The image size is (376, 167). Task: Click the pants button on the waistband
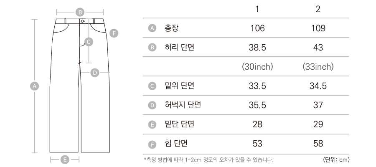pos(82,21)
